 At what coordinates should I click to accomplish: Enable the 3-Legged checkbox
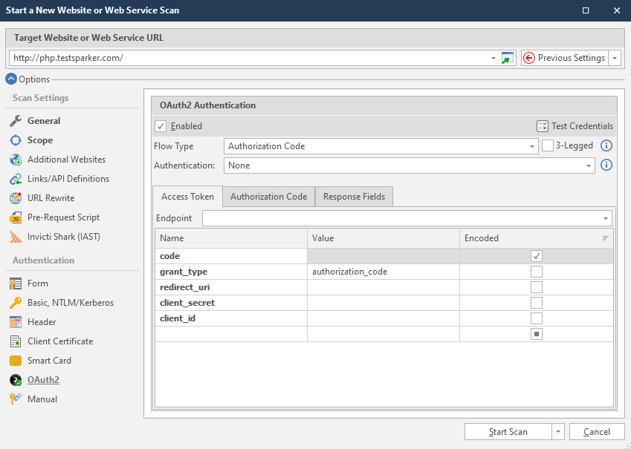coord(548,145)
